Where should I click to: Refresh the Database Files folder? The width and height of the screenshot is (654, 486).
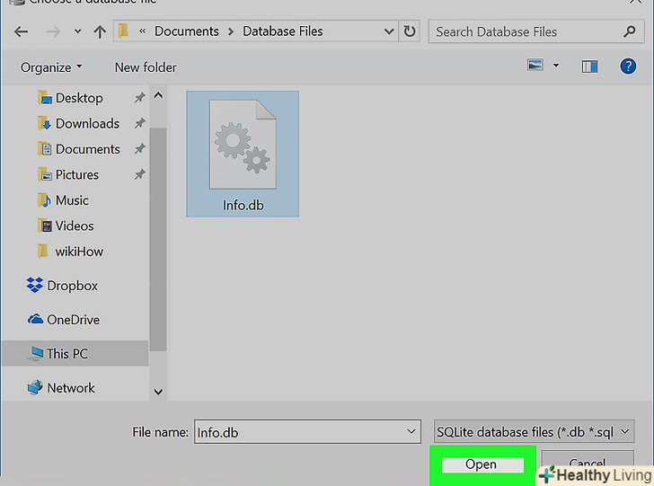click(409, 31)
